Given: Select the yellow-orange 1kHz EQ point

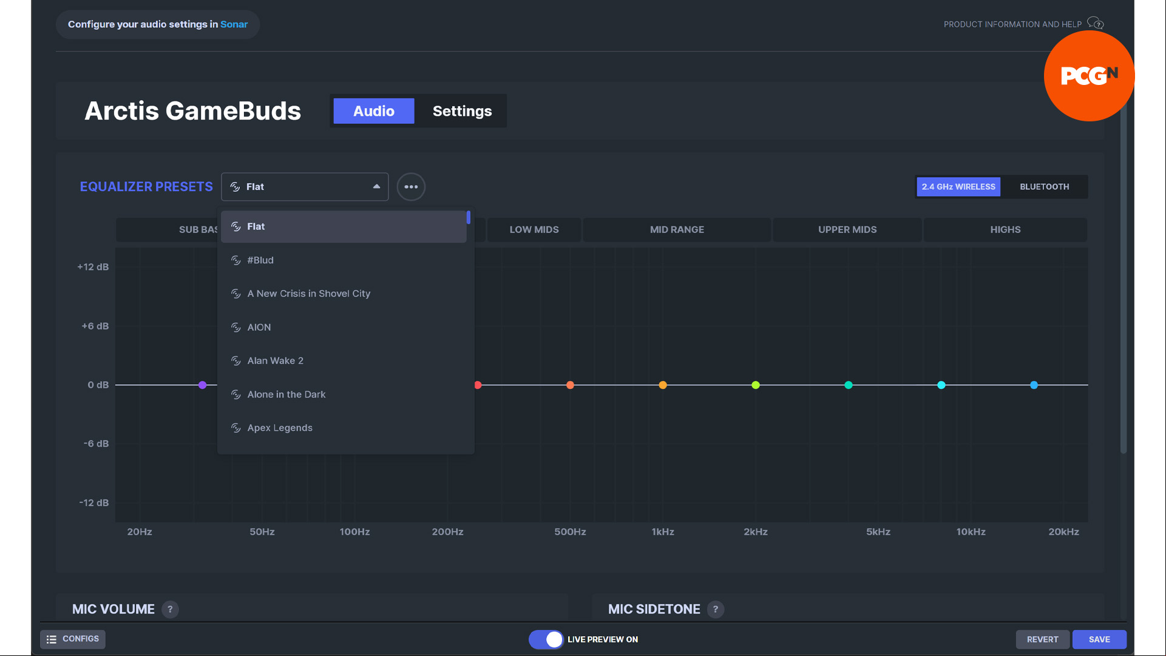Looking at the screenshot, I should [663, 385].
